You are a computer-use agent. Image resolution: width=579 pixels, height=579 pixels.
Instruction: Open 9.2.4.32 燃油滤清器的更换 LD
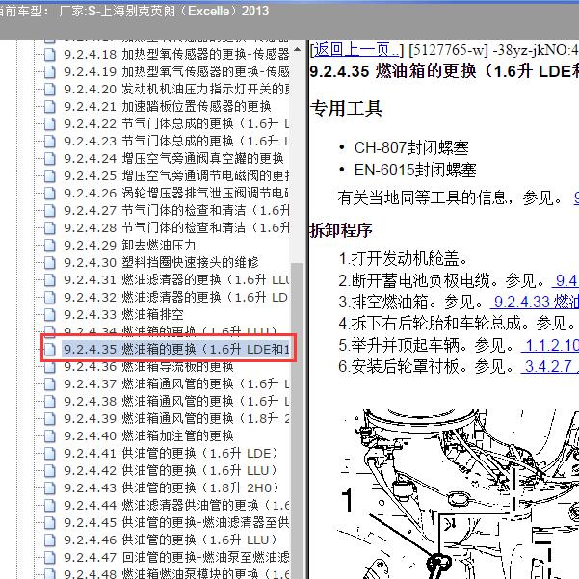(175, 298)
